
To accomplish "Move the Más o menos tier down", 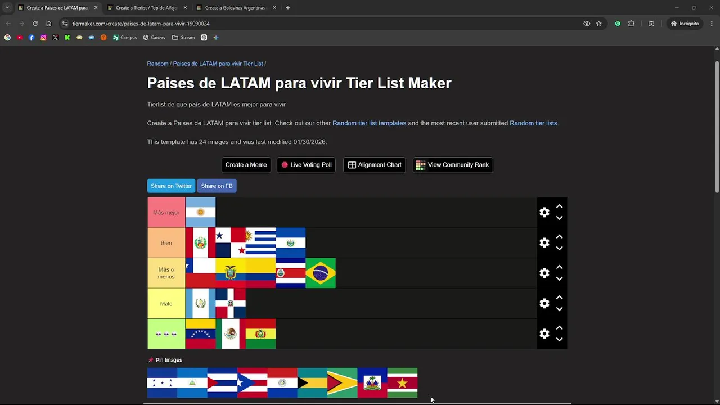I will point(559,279).
